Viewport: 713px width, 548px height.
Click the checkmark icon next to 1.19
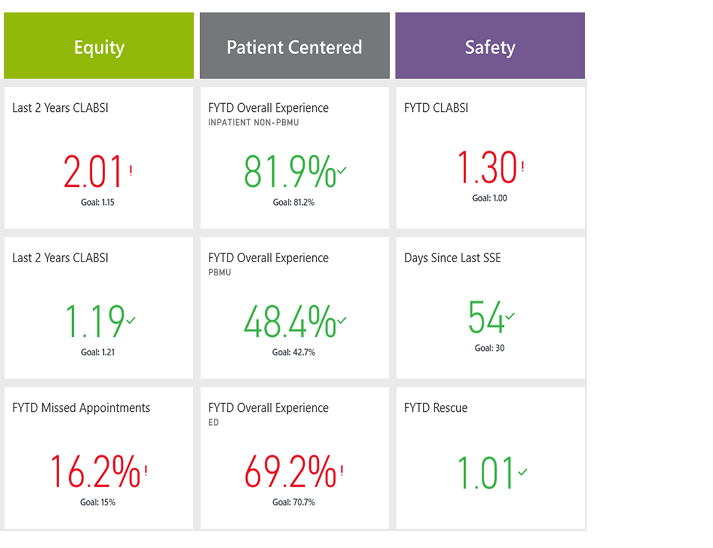point(131,321)
